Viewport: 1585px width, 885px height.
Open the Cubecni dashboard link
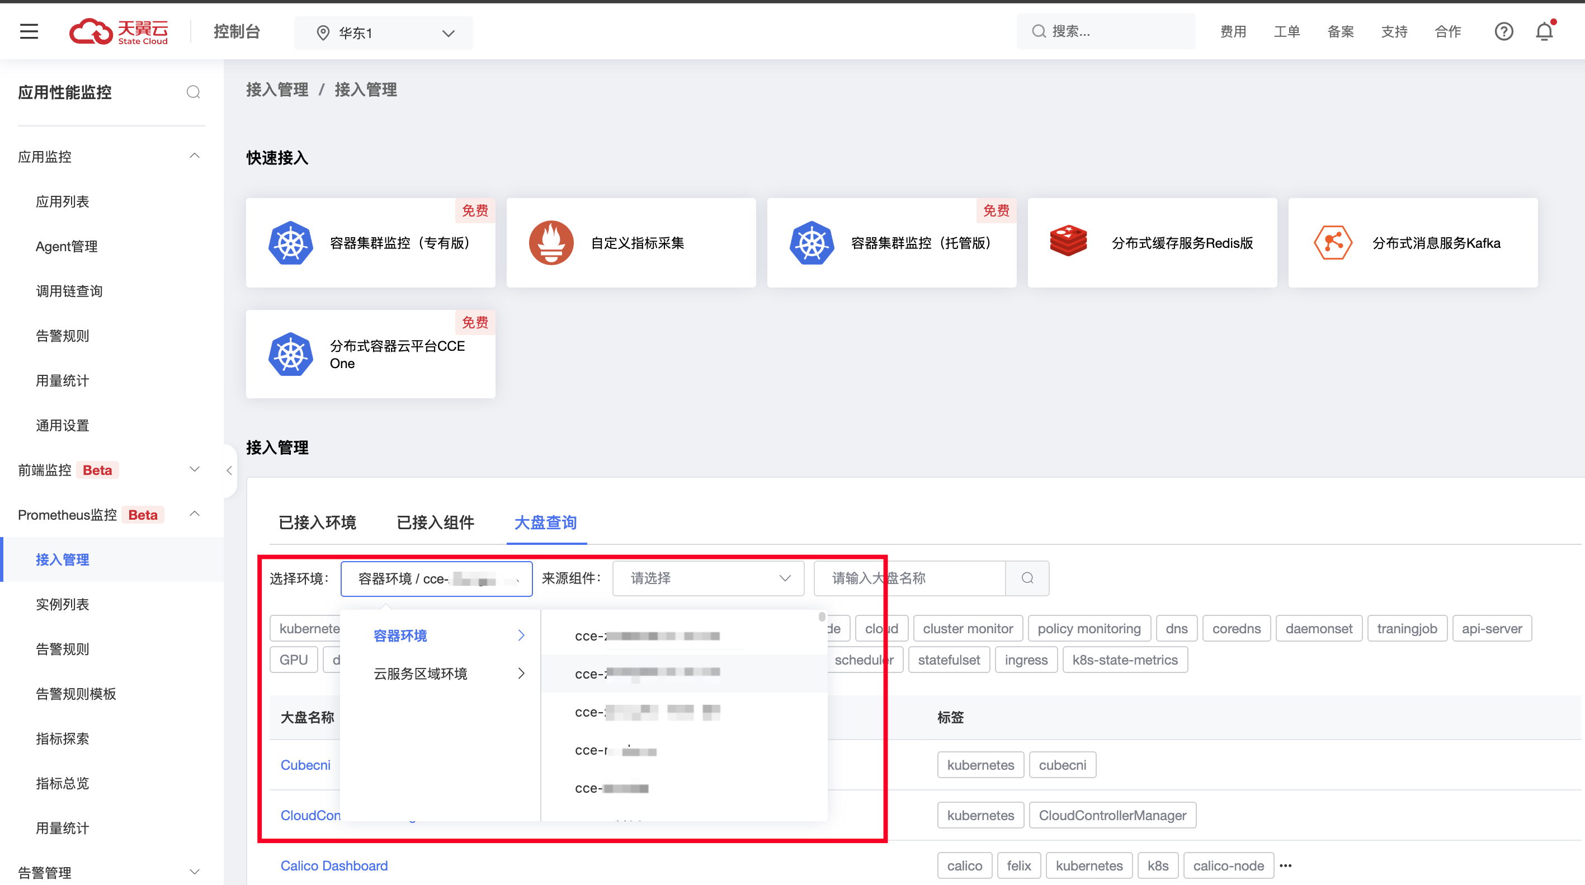pos(306,765)
